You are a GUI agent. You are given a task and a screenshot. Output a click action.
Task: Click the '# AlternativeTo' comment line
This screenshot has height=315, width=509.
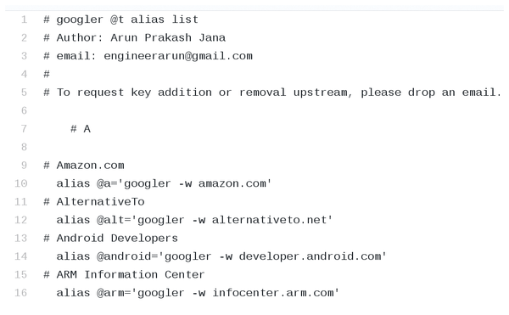pyautogui.click(x=94, y=202)
